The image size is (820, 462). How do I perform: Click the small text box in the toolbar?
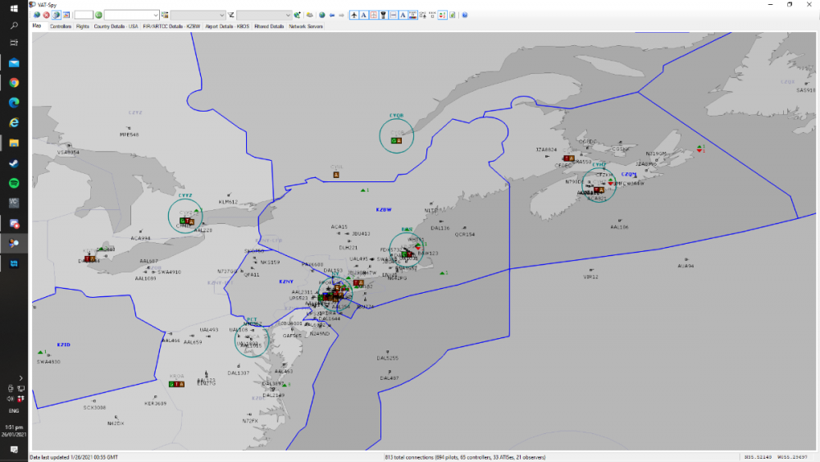(x=83, y=15)
